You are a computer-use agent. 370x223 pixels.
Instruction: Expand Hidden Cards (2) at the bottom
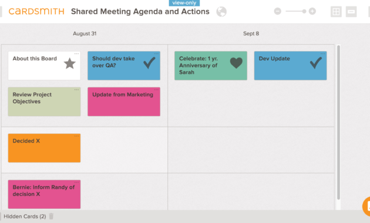click(x=25, y=217)
